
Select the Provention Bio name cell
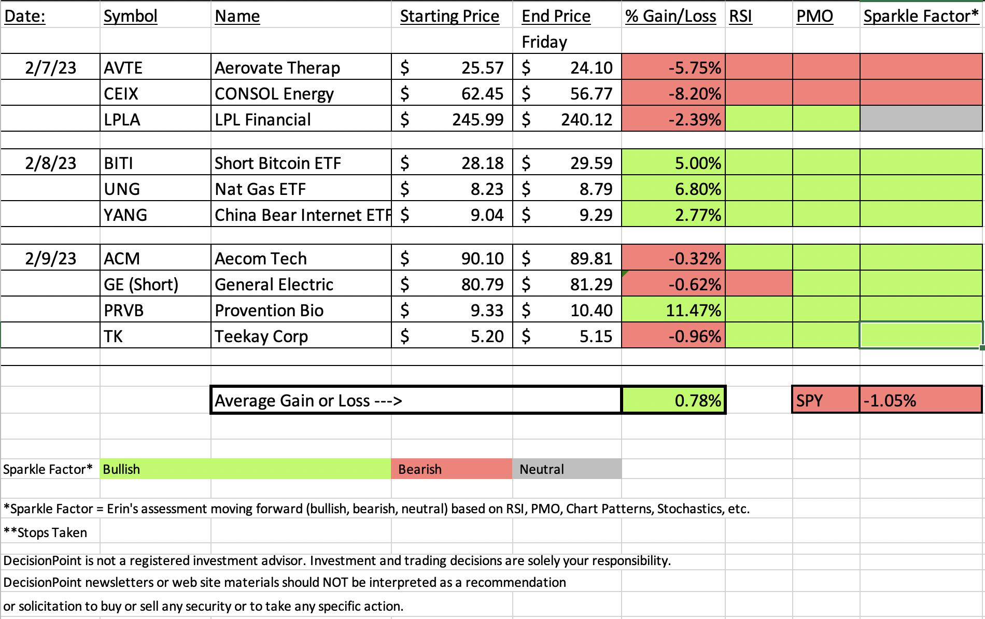pos(301,309)
